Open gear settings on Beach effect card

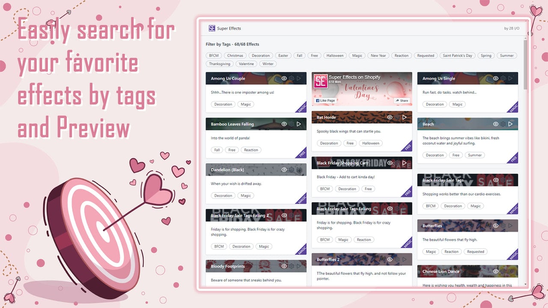(x=503, y=124)
